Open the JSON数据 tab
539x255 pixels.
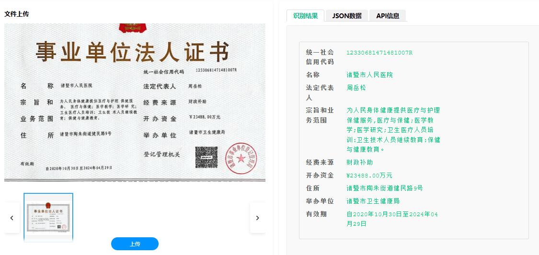tap(347, 16)
